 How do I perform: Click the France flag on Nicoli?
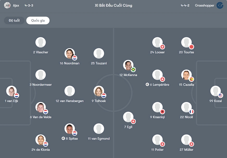(x=191, y=112)
